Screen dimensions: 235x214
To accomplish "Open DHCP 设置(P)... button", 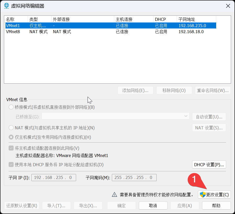I will pos(209,165).
